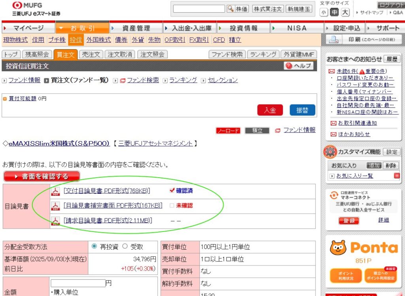Click the ヘルプ button

point(299,66)
